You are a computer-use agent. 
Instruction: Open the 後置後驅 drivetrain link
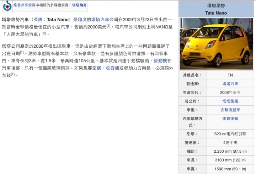pyautogui.click(x=230, y=118)
